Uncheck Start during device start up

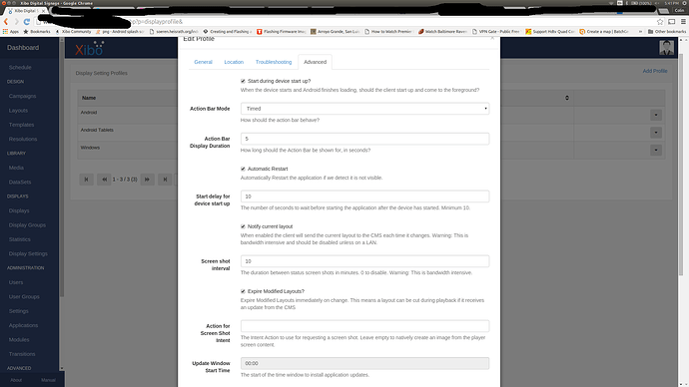243,81
